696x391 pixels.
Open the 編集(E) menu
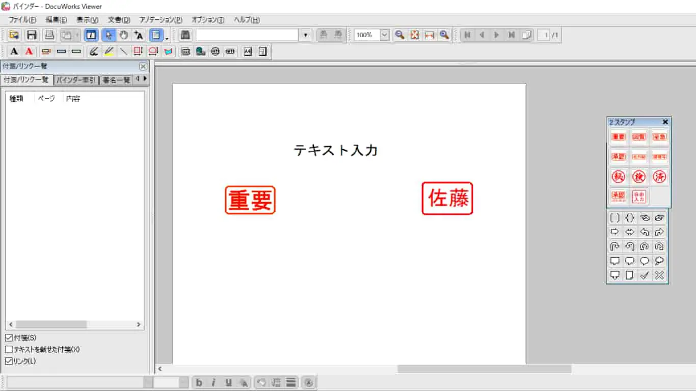coord(56,20)
